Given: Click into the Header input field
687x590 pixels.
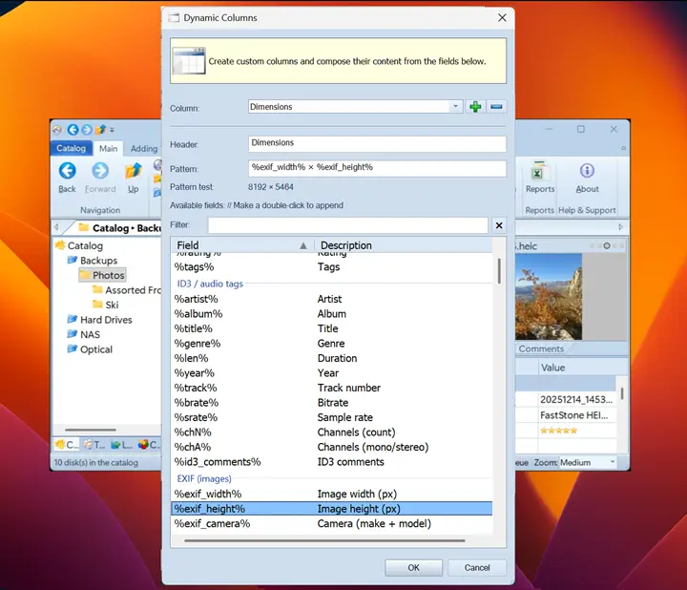Looking at the screenshot, I should coord(377,143).
